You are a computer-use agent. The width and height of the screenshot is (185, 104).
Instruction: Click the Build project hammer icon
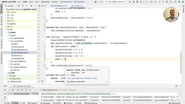click(102, 2)
